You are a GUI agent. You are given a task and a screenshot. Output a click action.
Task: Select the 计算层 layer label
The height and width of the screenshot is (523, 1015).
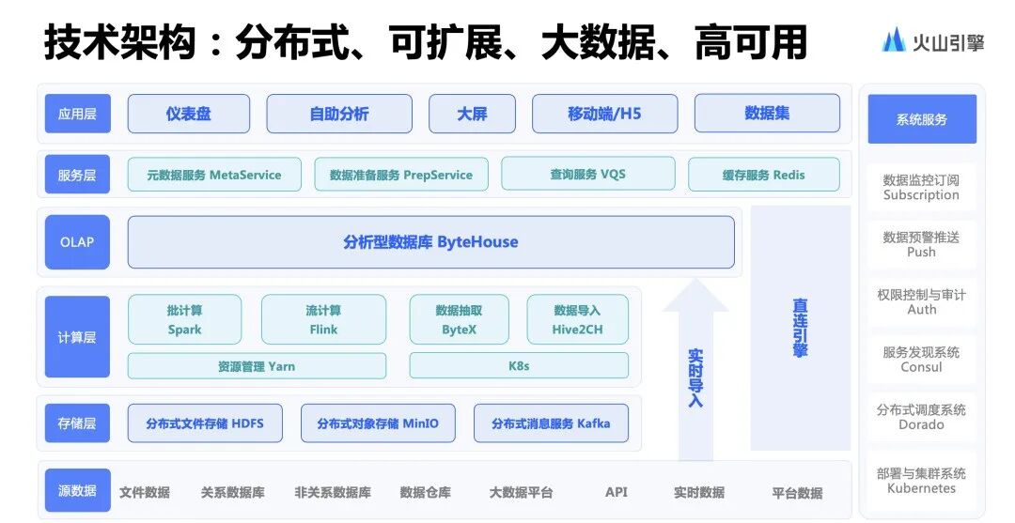[77, 337]
